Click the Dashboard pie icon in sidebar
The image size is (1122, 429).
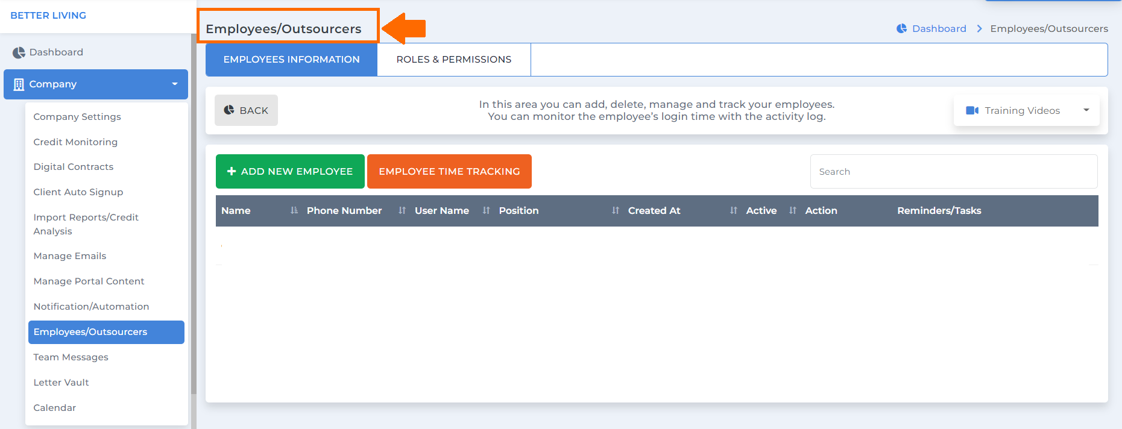[x=19, y=52]
